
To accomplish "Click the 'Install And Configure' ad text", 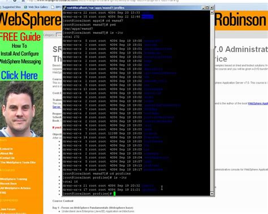I will tap(20, 54).
